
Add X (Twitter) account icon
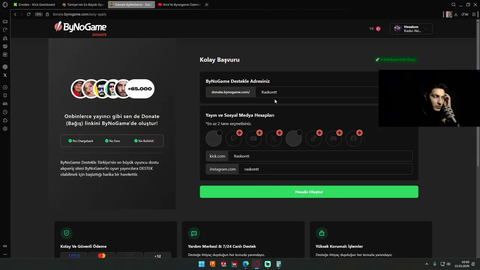coord(274,138)
